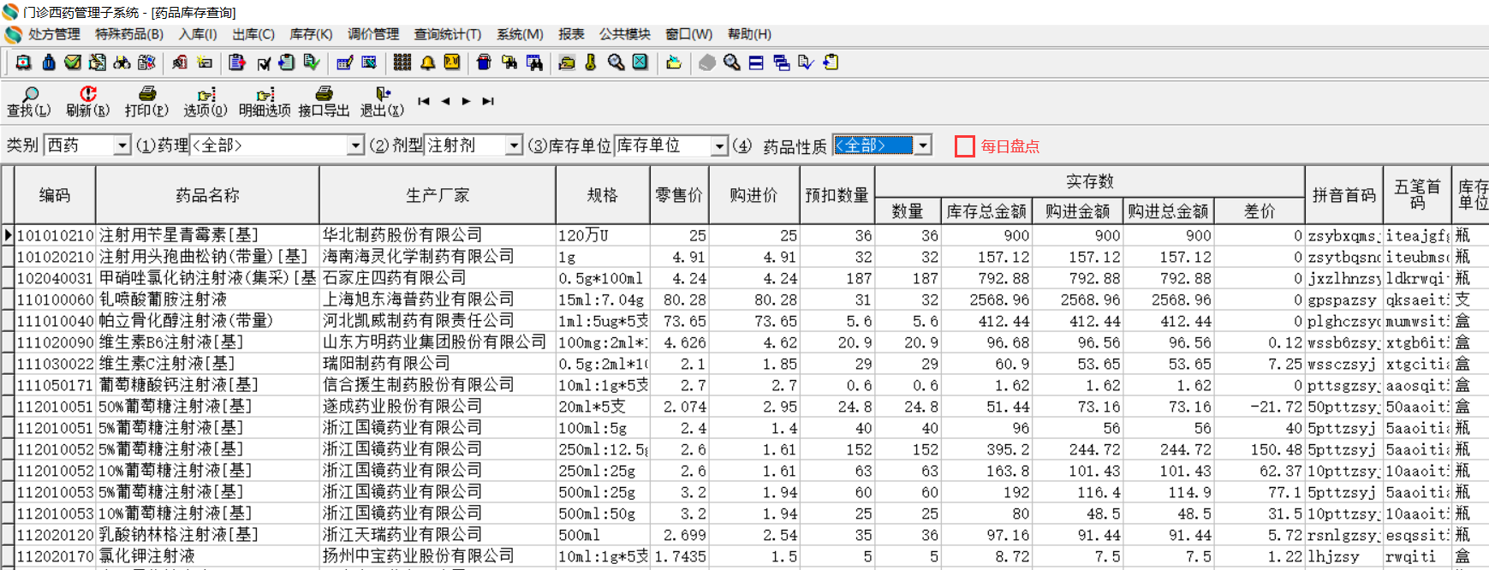This screenshot has height=570, width=1489.
Task: Open the 出库(C) menu
Action: pos(253,34)
